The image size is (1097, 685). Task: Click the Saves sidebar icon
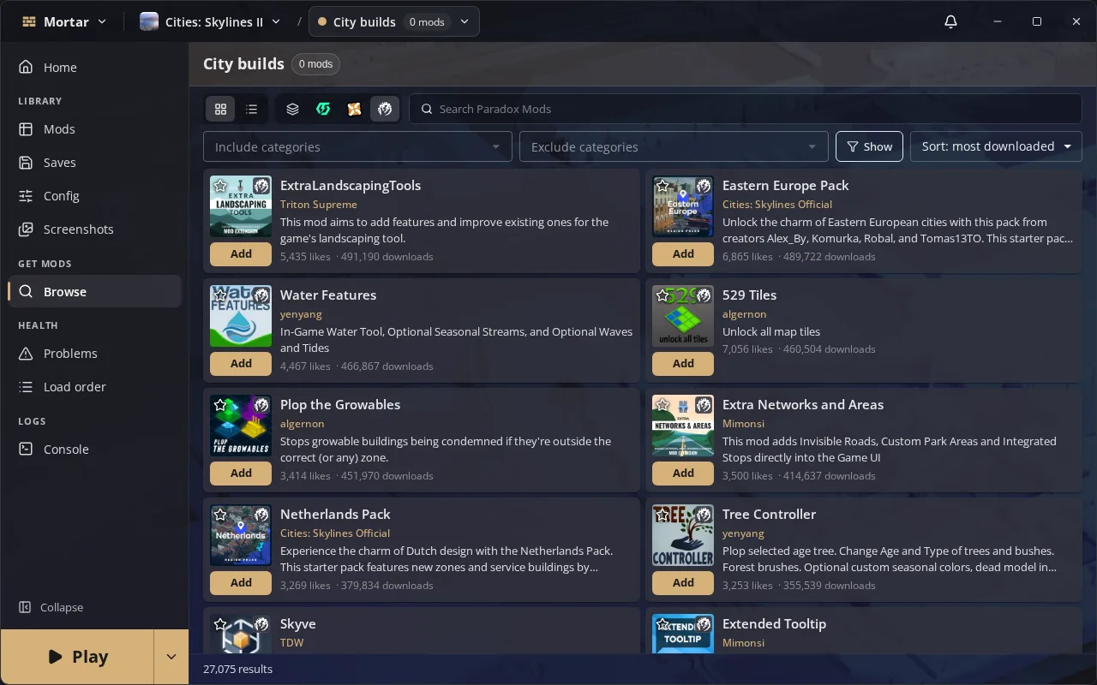click(x=26, y=162)
